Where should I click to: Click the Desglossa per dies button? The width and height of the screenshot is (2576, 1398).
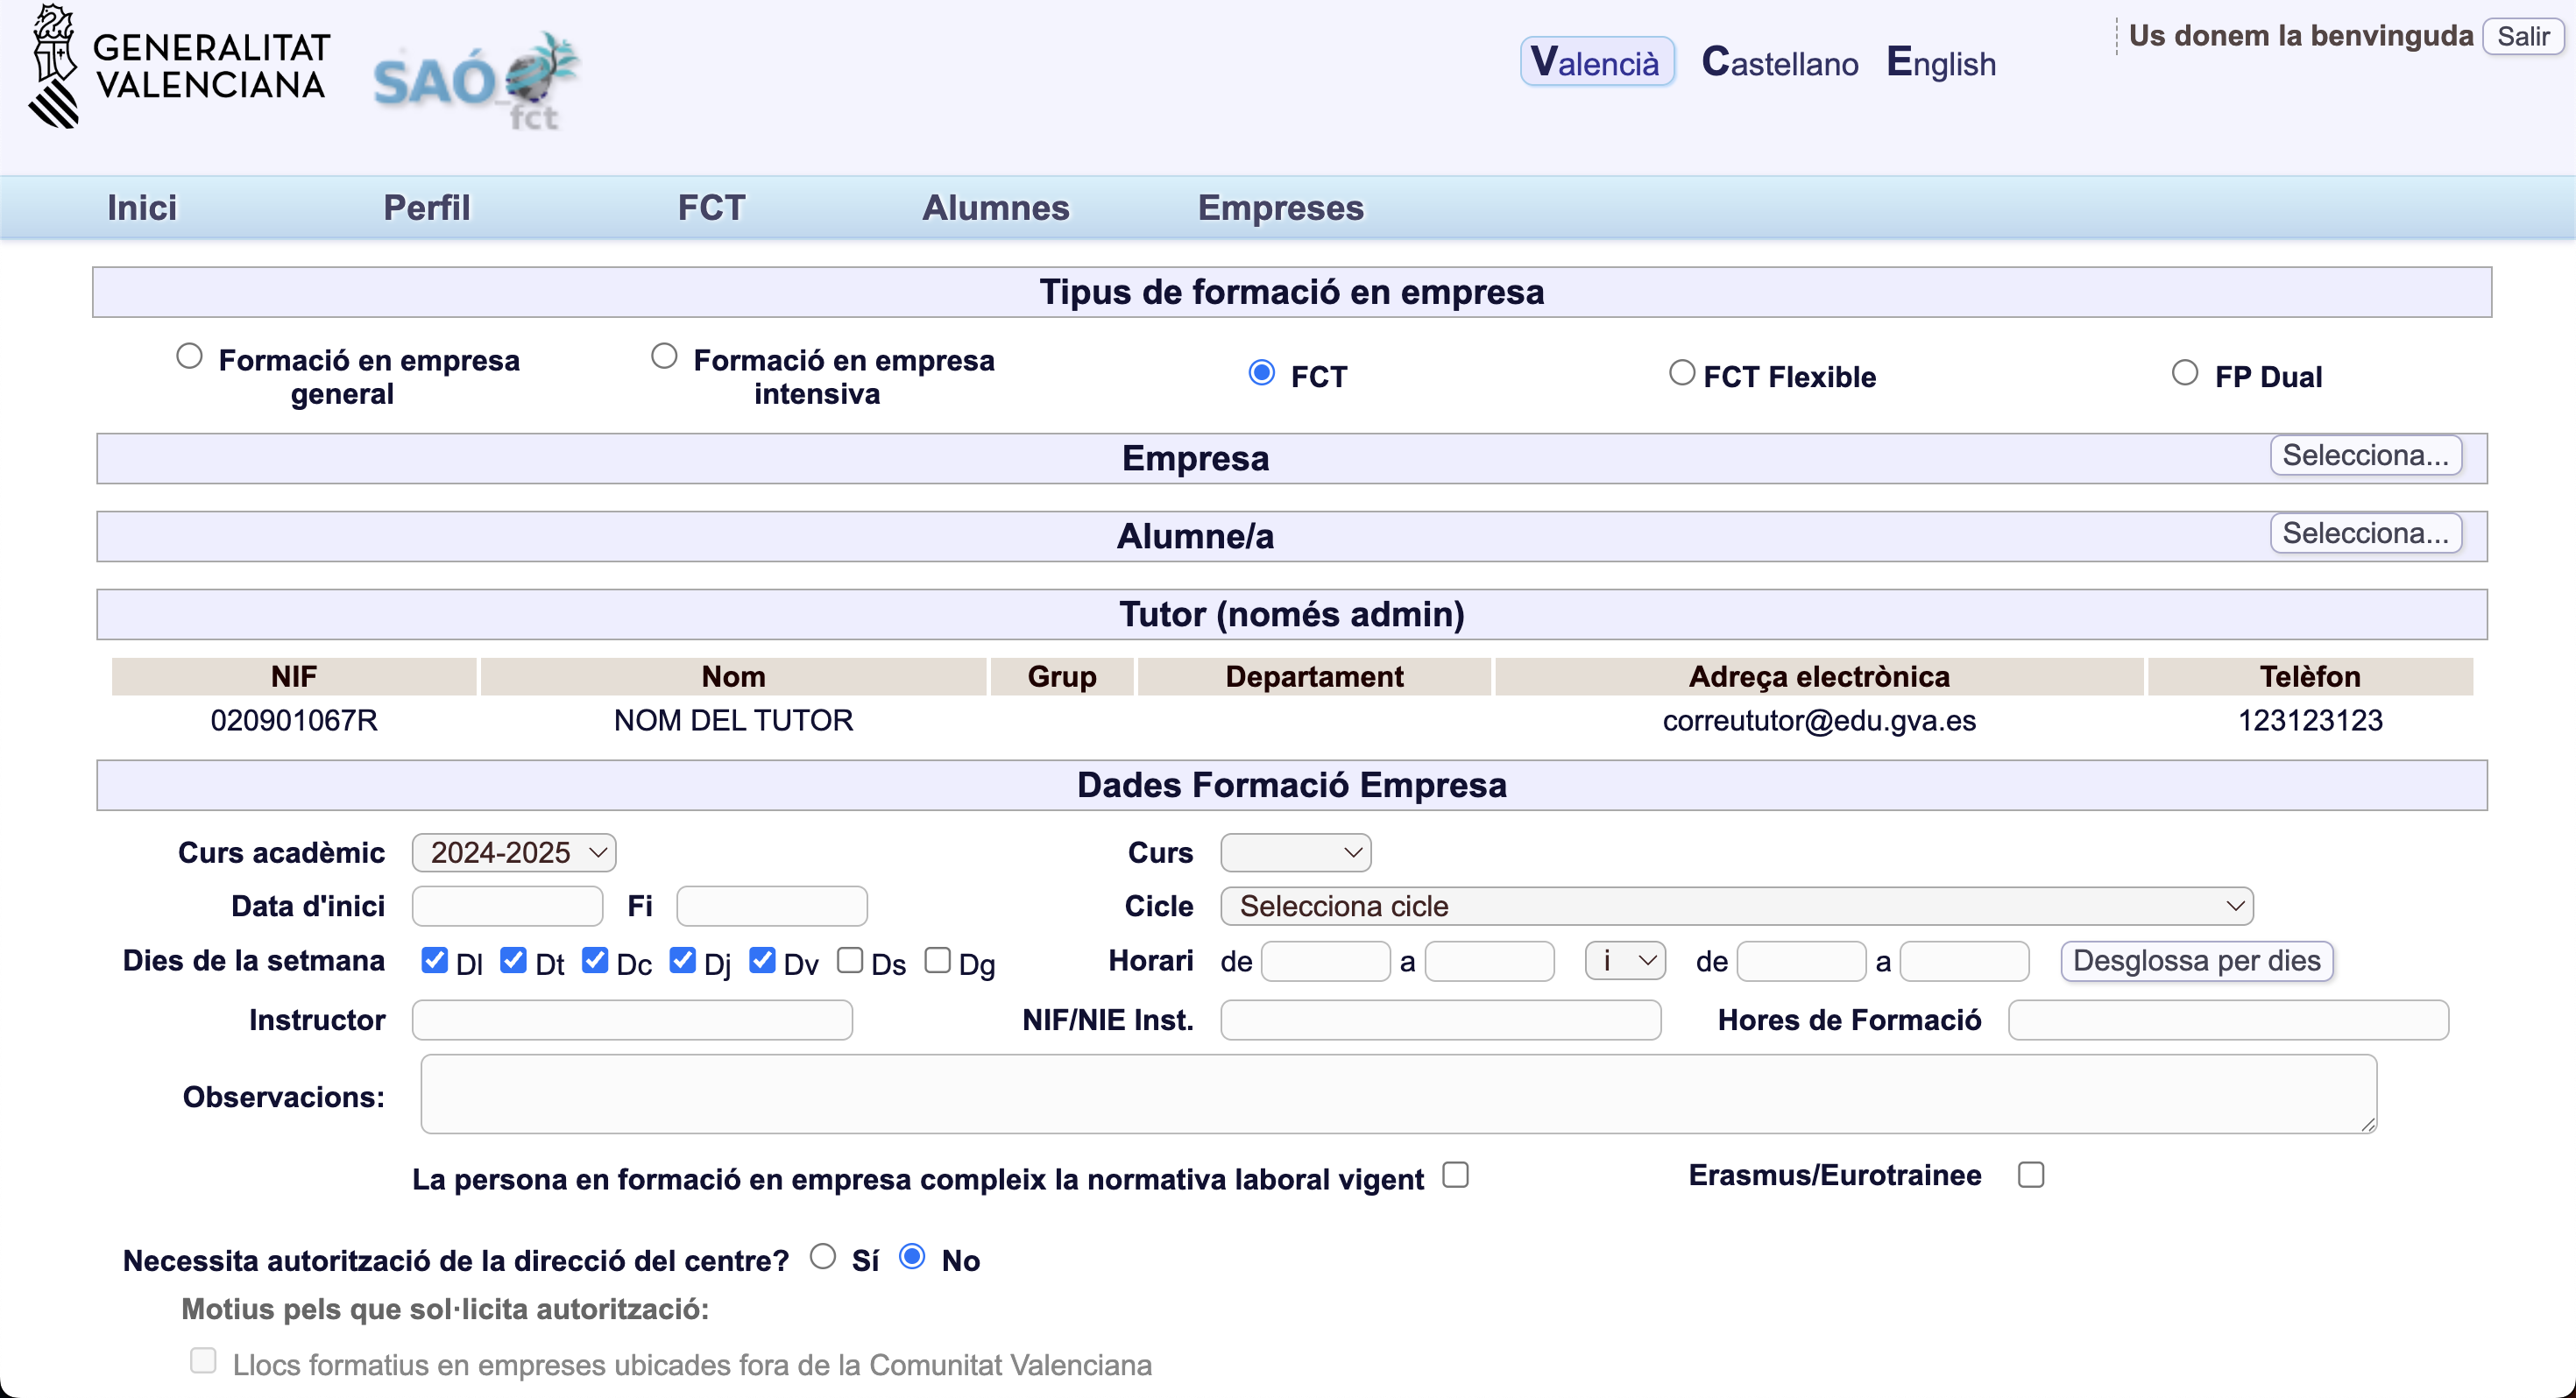coord(2196,960)
